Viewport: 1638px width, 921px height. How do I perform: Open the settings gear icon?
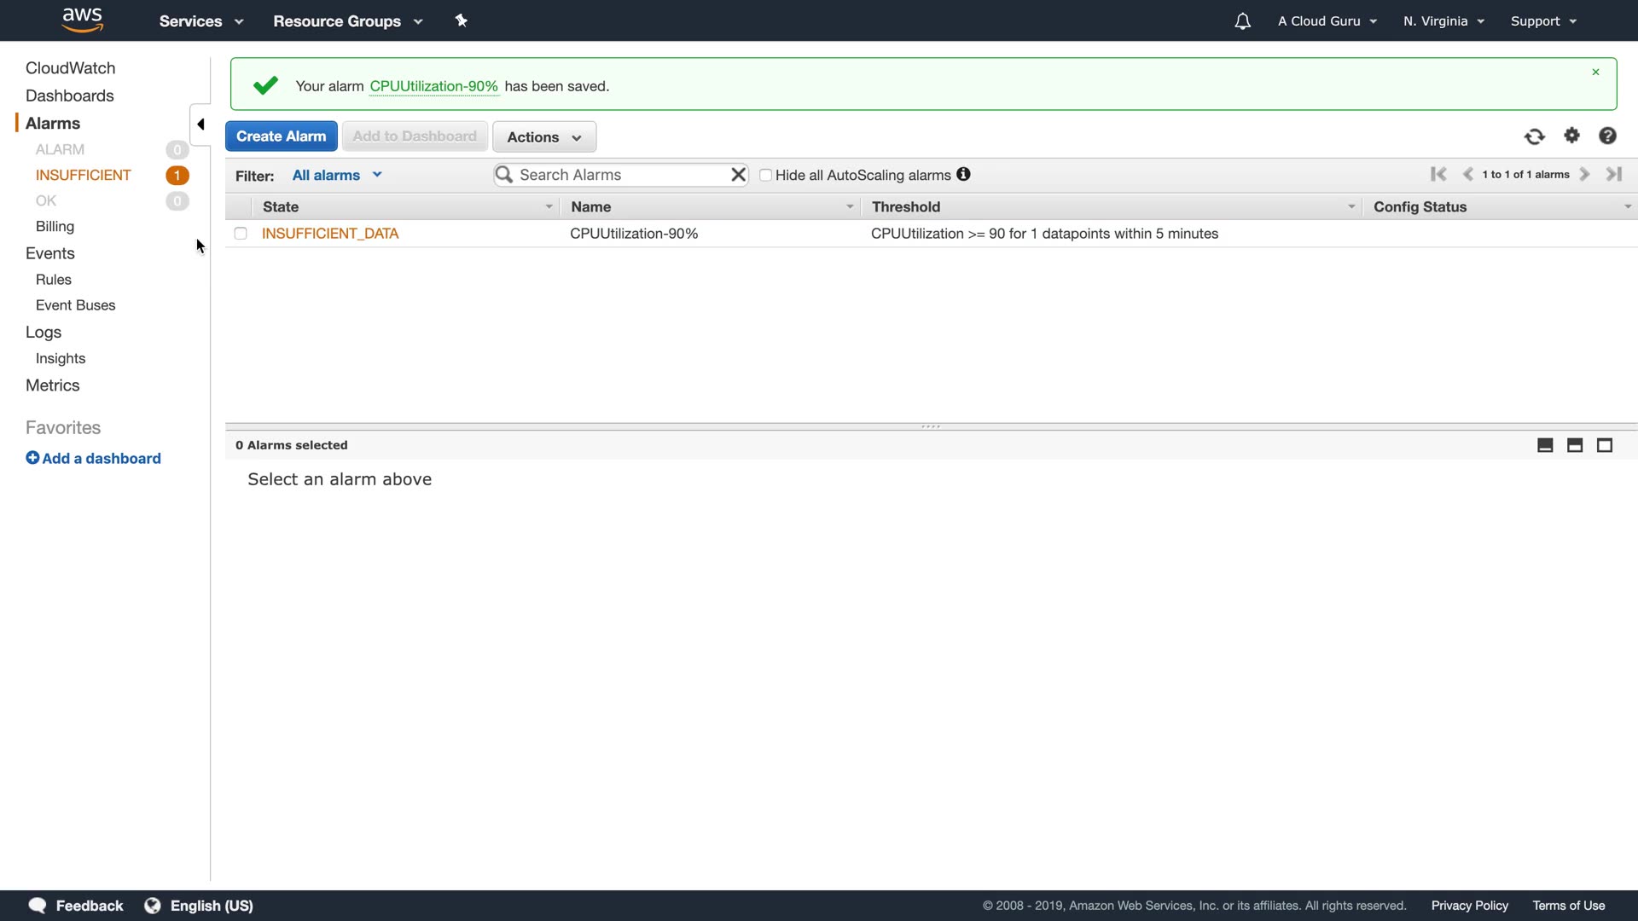pyautogui.click(x=1571, y=136)
